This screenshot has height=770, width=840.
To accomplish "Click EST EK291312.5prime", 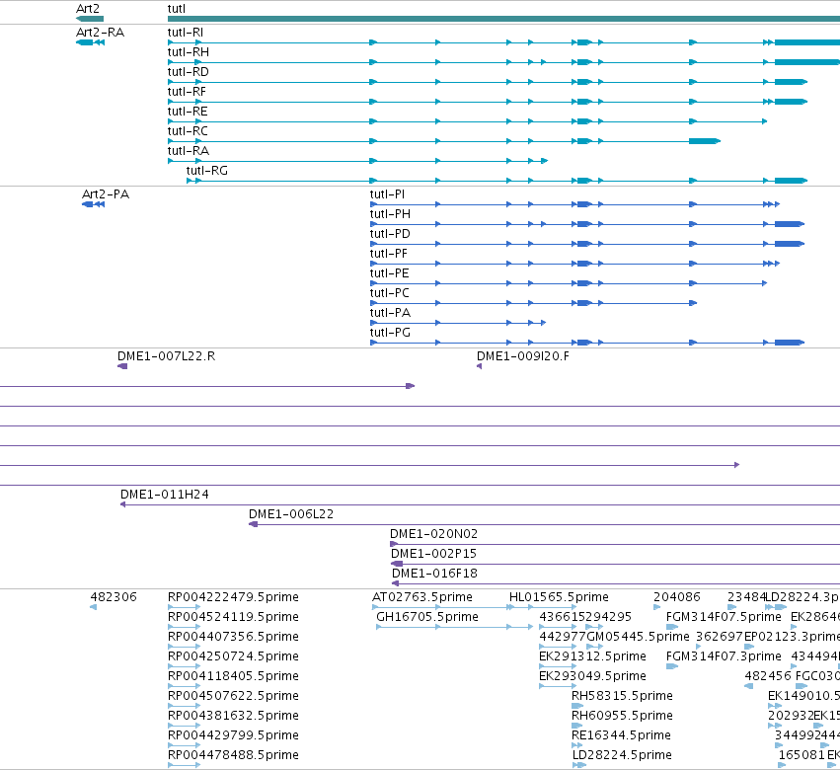I will 558,666.
